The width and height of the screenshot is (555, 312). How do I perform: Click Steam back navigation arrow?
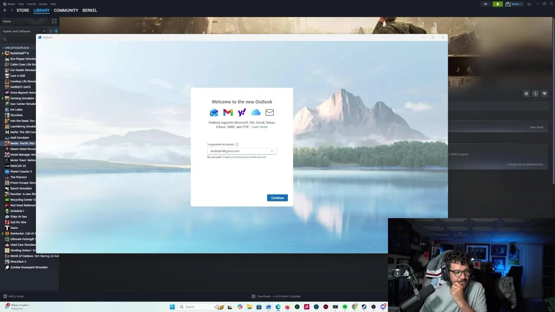[5, 10]
